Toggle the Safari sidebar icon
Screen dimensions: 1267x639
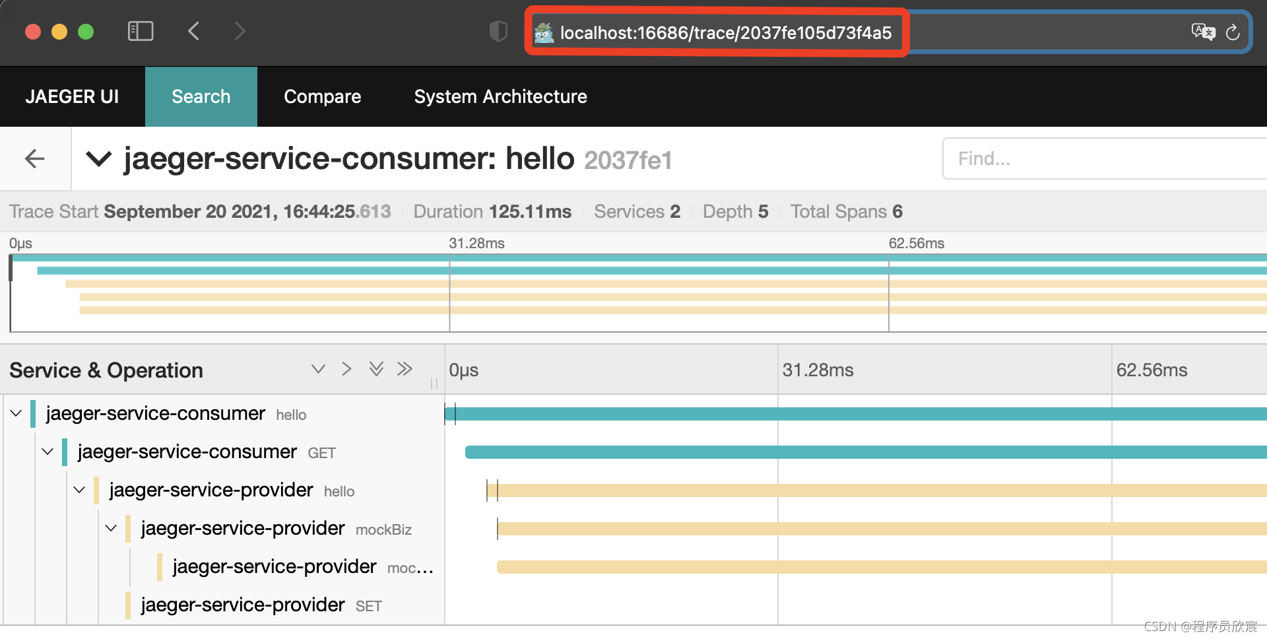tap(140, 31)
